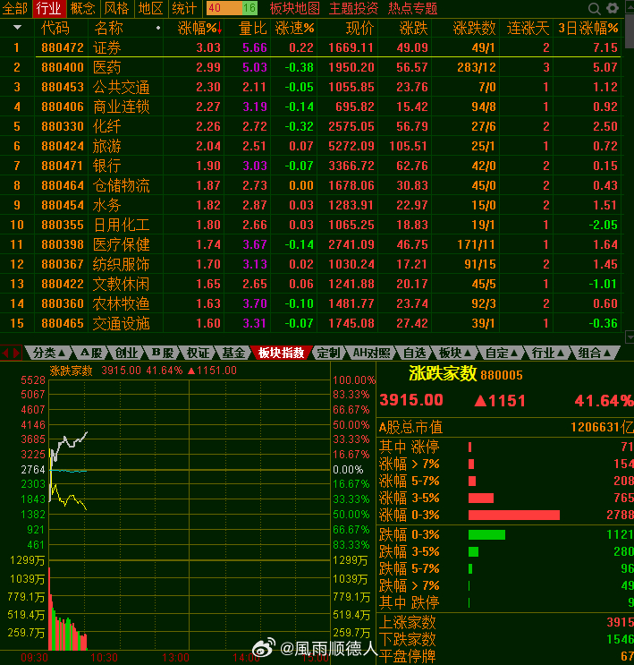
Task: Open the row-number header dropdown triangle
Action: [17, 28]
